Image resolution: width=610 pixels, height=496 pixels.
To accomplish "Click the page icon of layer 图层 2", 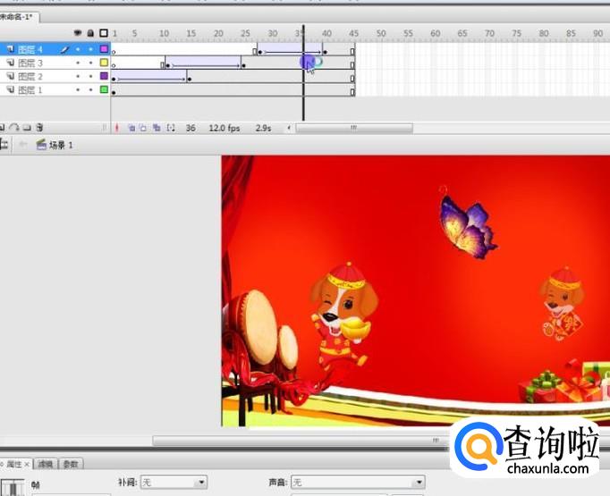I will [x=11, y=76].
